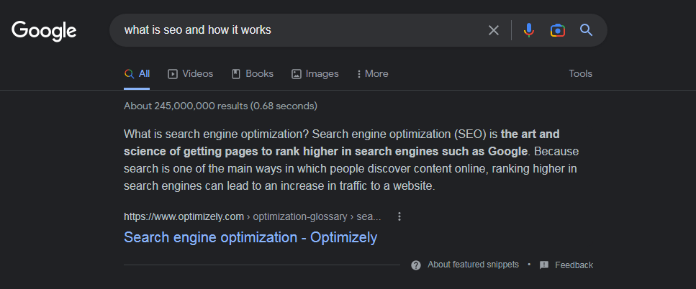Click the Feedback link

(574, 265)
